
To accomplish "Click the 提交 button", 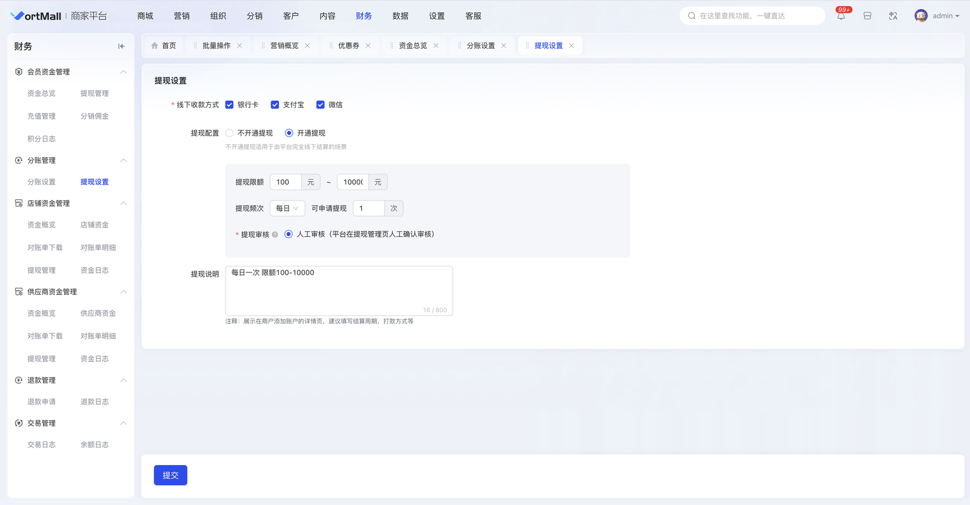I will point(170,475).
